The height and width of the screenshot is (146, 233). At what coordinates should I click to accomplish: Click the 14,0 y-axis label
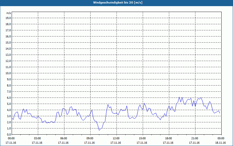pos(8,48)
